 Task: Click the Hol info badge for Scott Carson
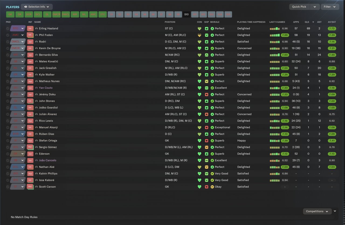pyautogui.click(x=30, y=187)
